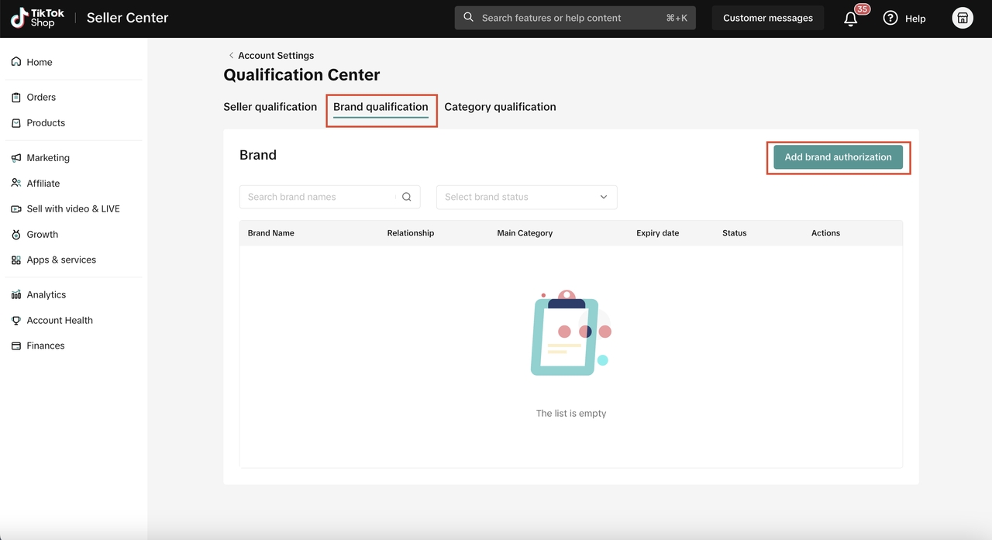Expand the Select brand status dropdown
Image resolution: width=992 pixels, height=540 pixels.
[x=526, y=197]
